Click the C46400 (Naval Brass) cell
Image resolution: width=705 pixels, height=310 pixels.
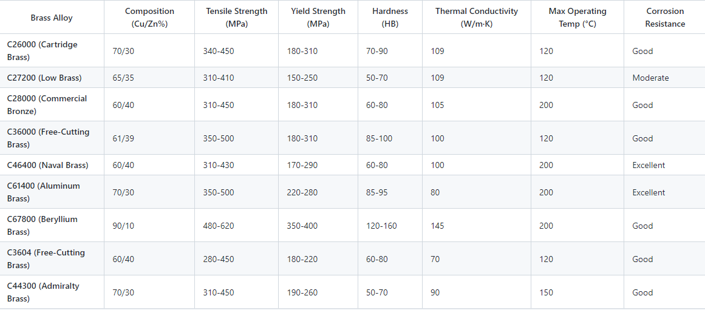point(47,165)
